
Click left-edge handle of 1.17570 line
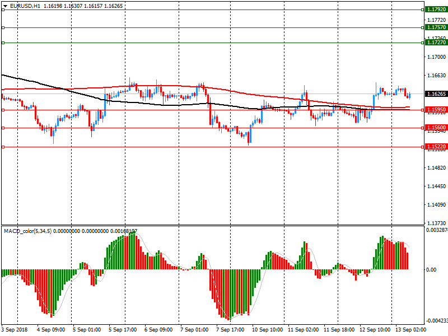point(3,27)
